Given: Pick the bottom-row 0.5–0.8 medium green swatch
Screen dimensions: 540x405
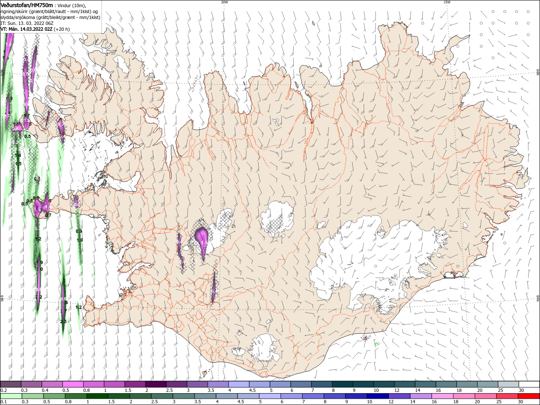Looking at the screenshot, I should (54, 396).
